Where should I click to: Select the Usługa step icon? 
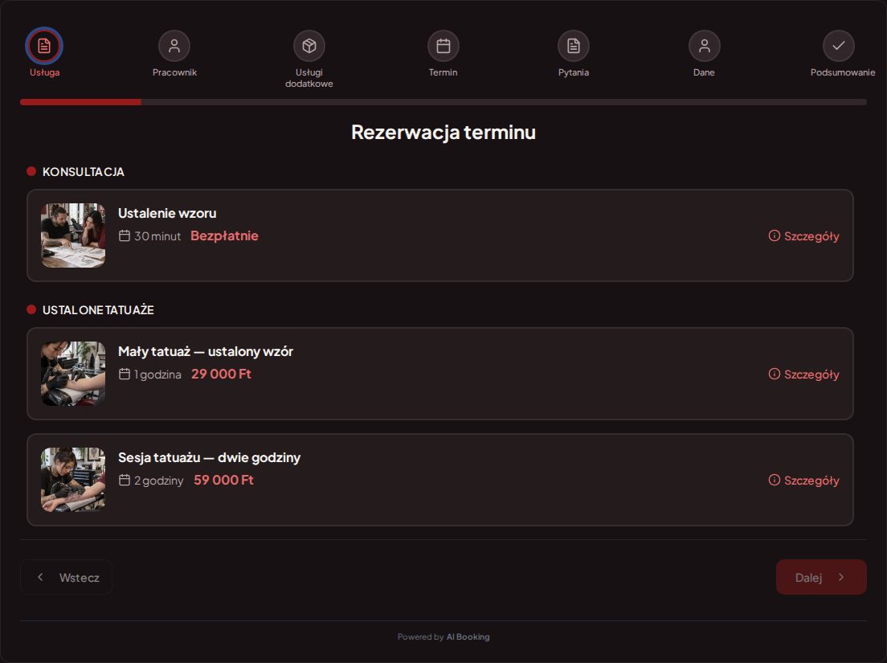(x=44, y=46)
